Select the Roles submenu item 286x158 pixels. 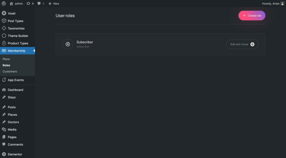[x=6, y=65]
